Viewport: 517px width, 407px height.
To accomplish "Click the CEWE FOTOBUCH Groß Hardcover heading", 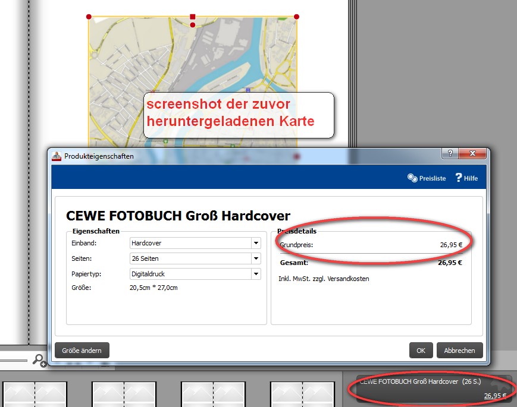I will pos(178,216).
